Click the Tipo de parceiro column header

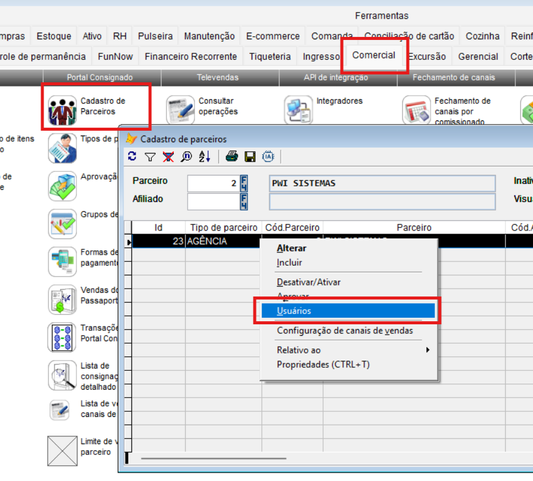(x=223, y=227)
